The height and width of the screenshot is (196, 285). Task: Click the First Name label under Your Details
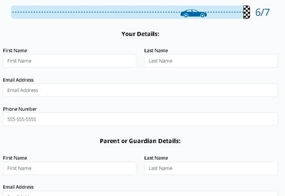pyautogui.click(x=15, y=50)
